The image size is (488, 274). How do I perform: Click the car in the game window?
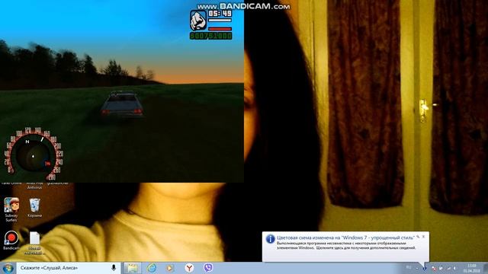pos(122,104)
